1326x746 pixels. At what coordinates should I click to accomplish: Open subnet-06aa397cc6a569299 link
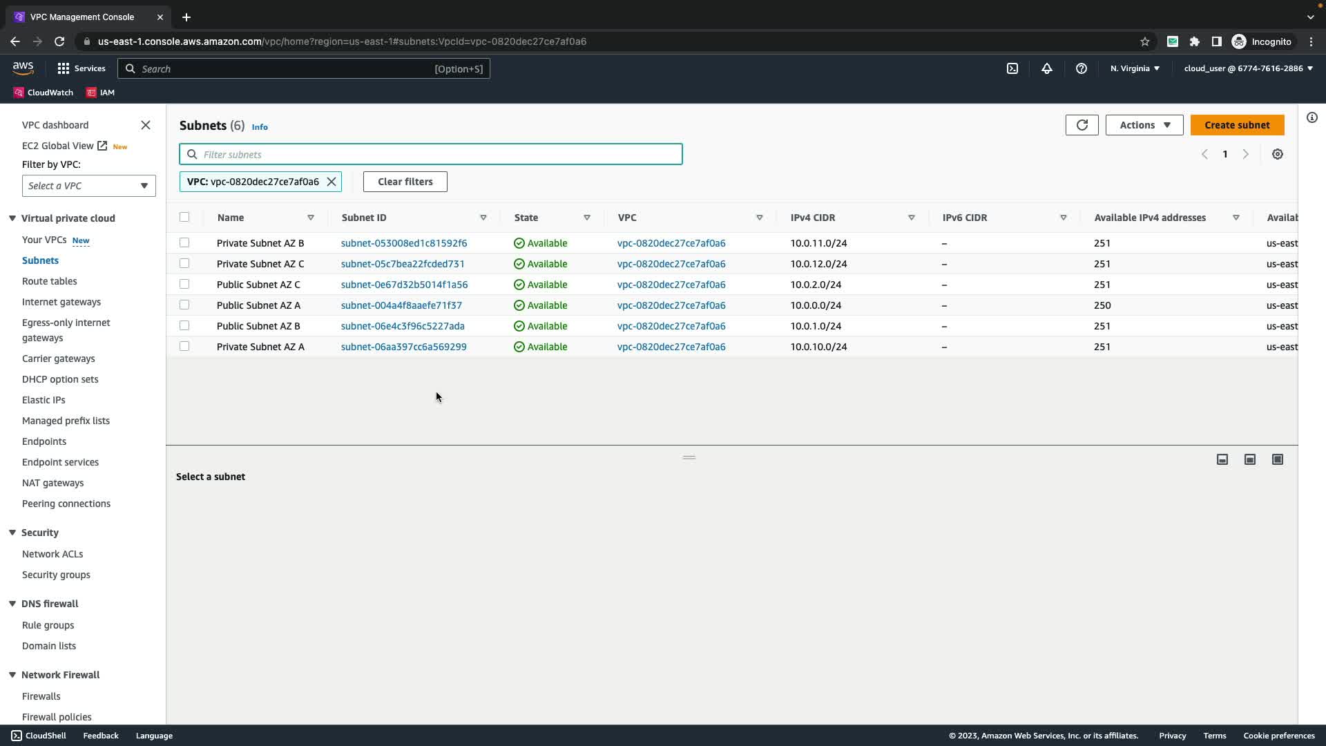pos(403,347)
